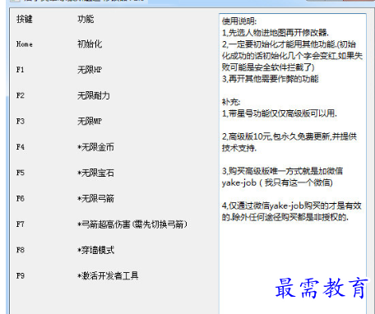Select the Home key label
375x314 pixels.
pyautogui.click(x=25, y=44)
